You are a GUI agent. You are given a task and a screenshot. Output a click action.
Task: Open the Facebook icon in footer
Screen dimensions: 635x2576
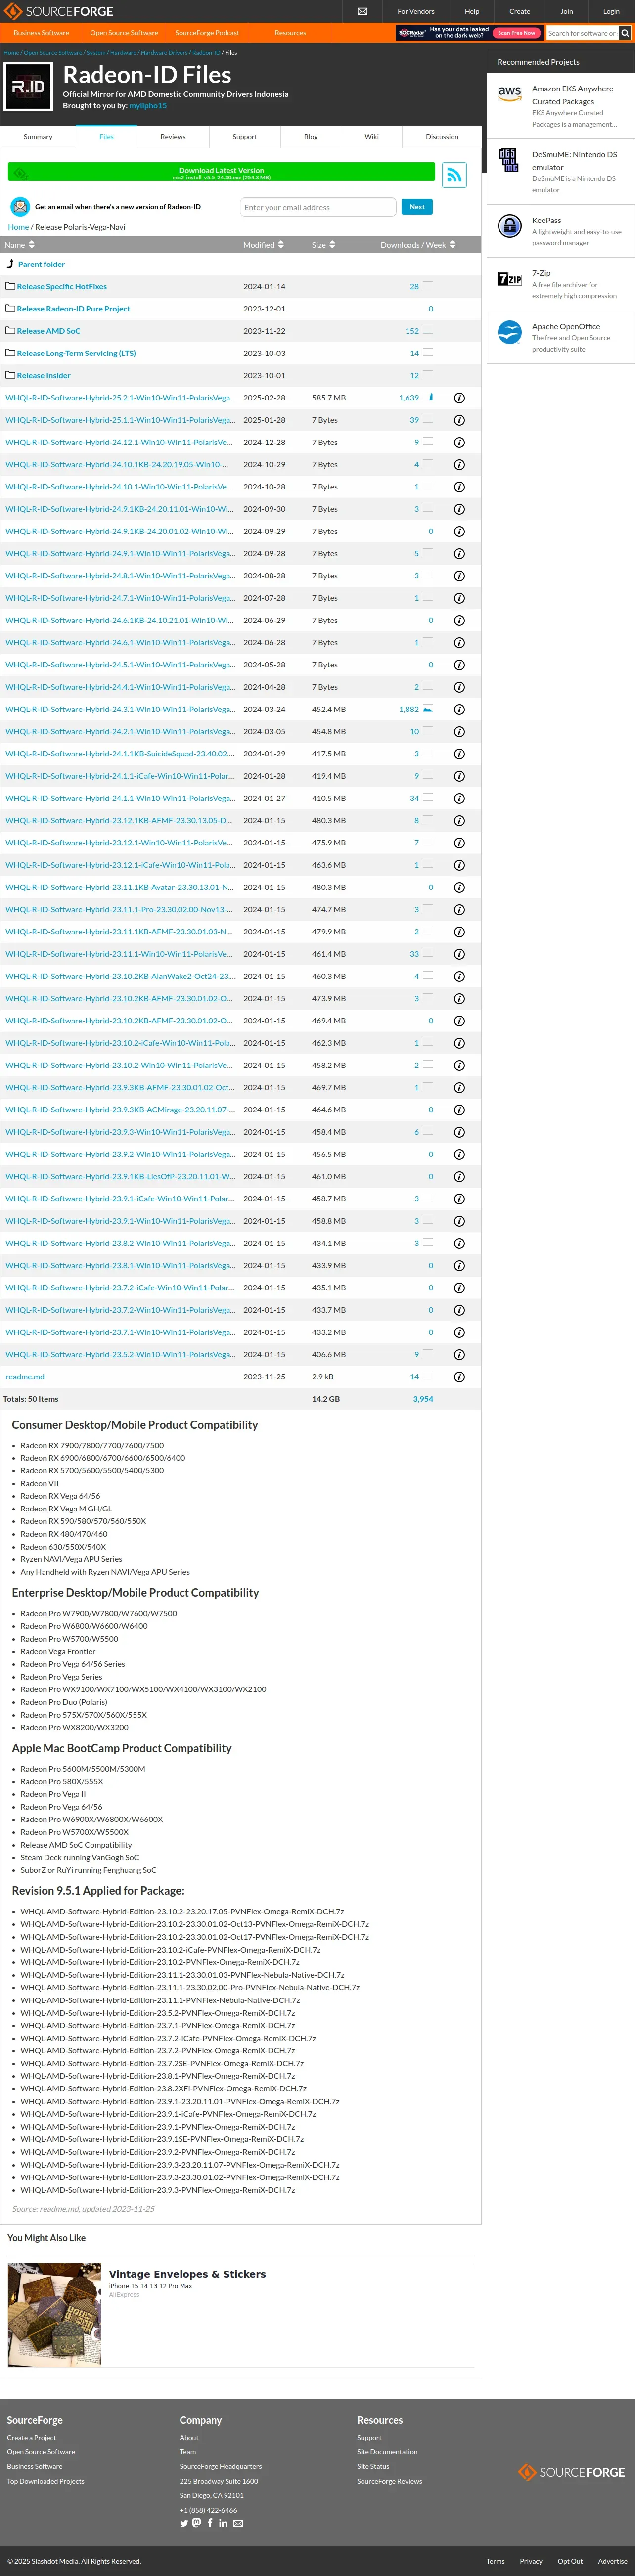point(210,2523)
